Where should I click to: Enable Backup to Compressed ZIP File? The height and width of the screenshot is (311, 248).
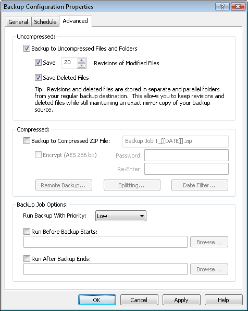coord(27,141)
